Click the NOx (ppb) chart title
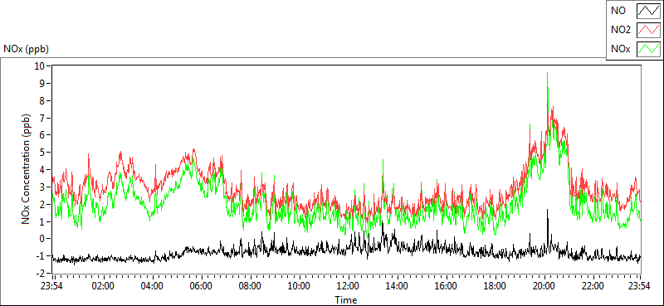Screen dimensions: 664x306 [26, 49]
